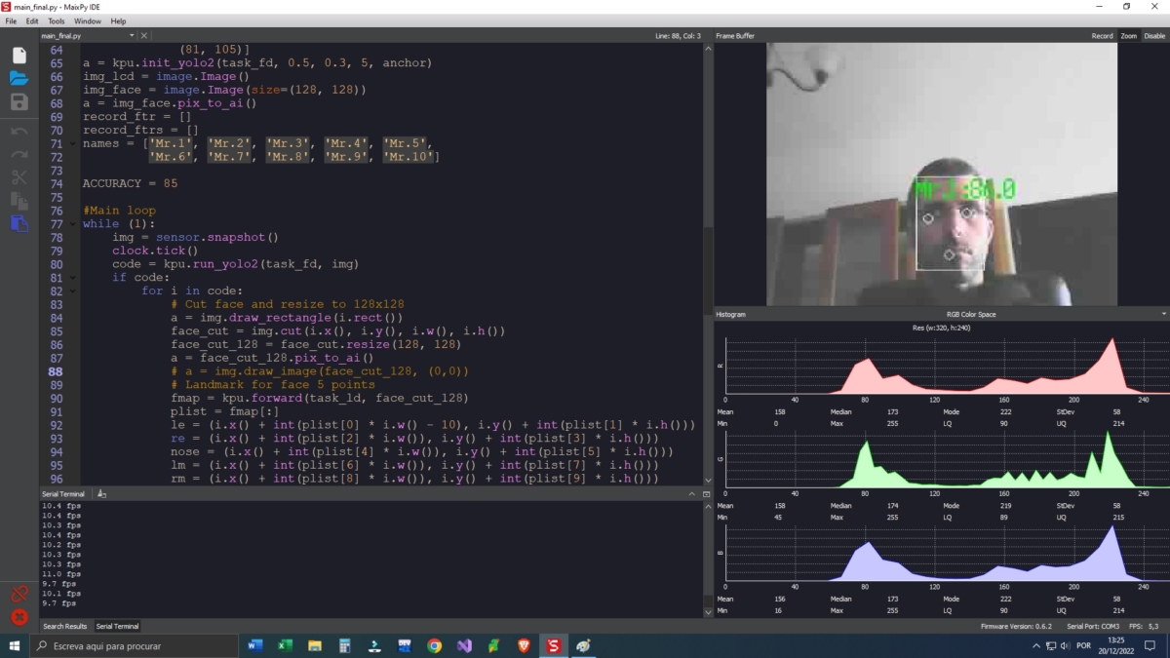
Task: Click the '#Main loop' comment line
Action: coord(119,211)
